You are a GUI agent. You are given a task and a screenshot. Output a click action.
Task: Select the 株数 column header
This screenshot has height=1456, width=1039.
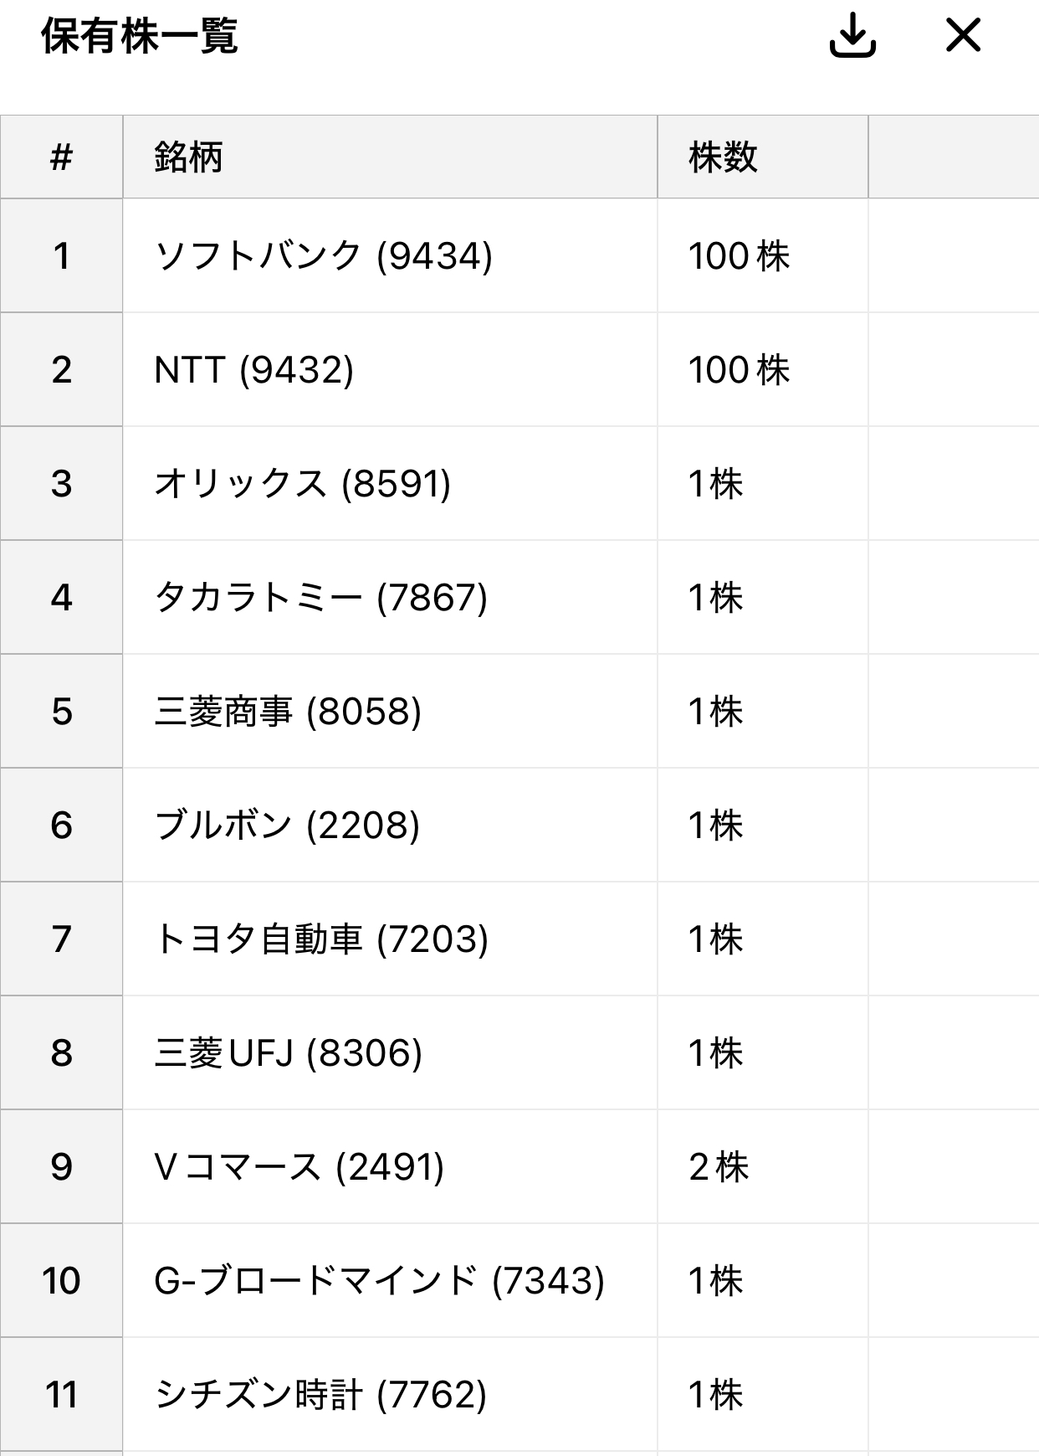pos(763,157)
